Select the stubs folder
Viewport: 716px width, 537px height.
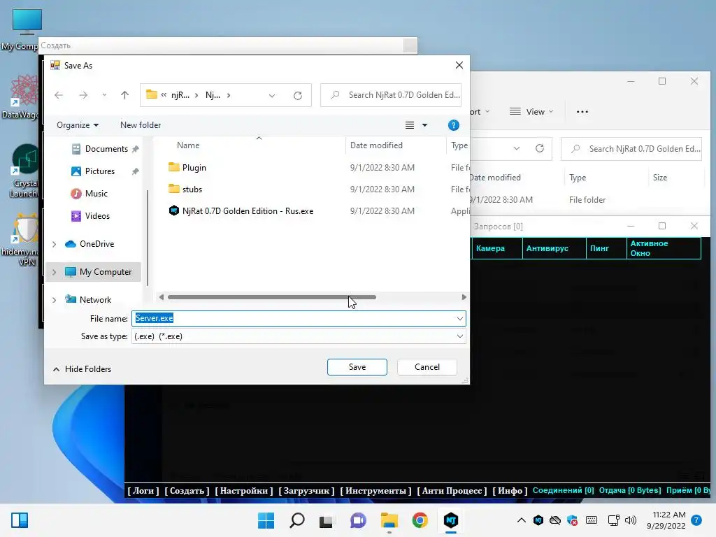point(192,189)
